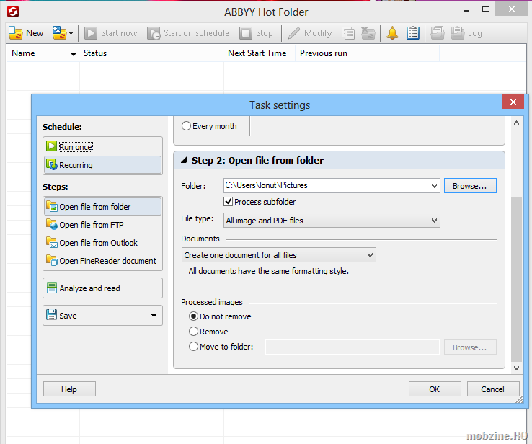Image resolution: width=532 pixels, height=444 pixels.
Task: Select the Every month radio button
Action: (x=186, y=126)
